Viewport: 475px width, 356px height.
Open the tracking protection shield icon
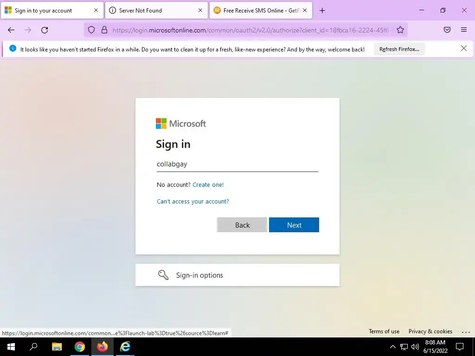point(91,30)
